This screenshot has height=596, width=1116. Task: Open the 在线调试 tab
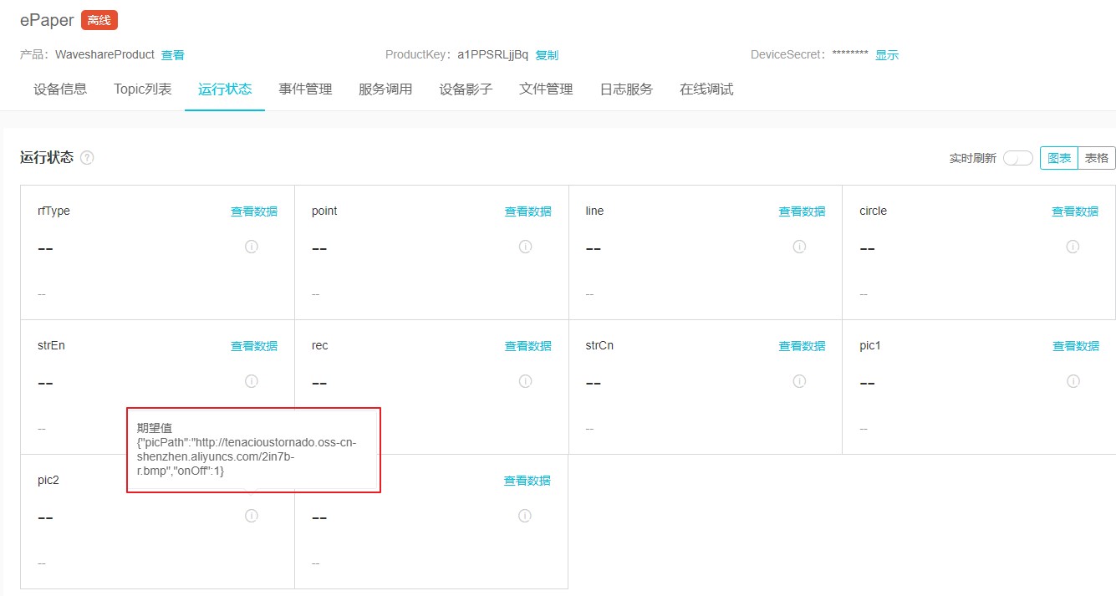point(706,89)
